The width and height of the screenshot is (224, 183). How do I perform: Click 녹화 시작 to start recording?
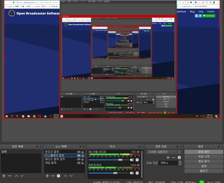pos(204,157)
